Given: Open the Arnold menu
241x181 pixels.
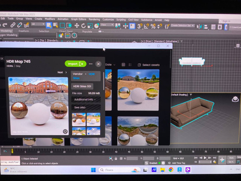Looking at the screenshot, I should coord(158,20).
